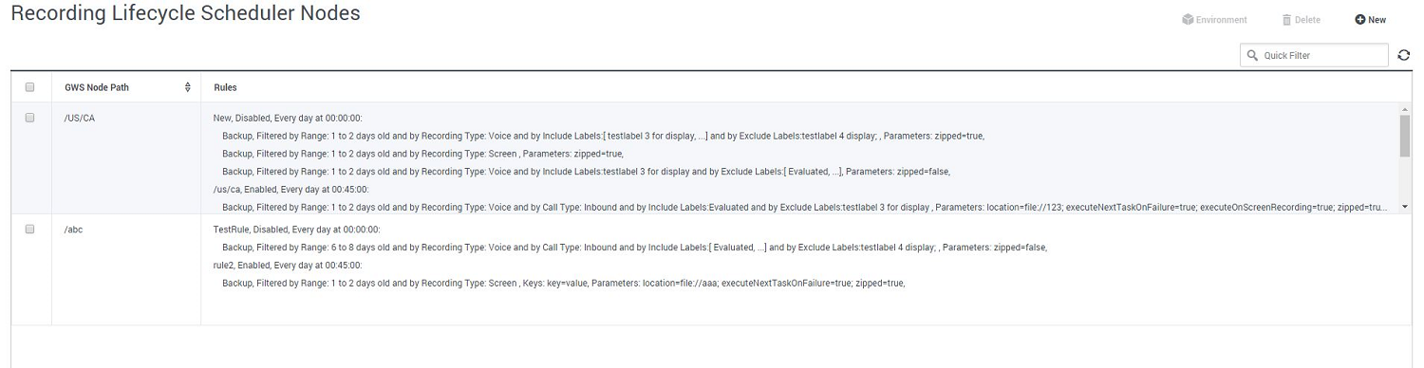1424x368 pixels.
Task: Click the Rules column header
Action: [x=225, y=87]
